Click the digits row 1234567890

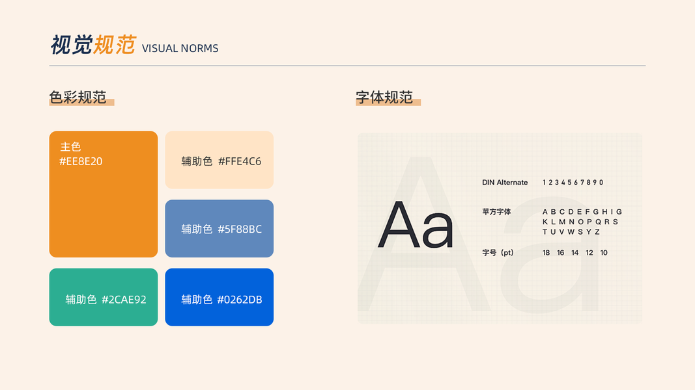573,182
